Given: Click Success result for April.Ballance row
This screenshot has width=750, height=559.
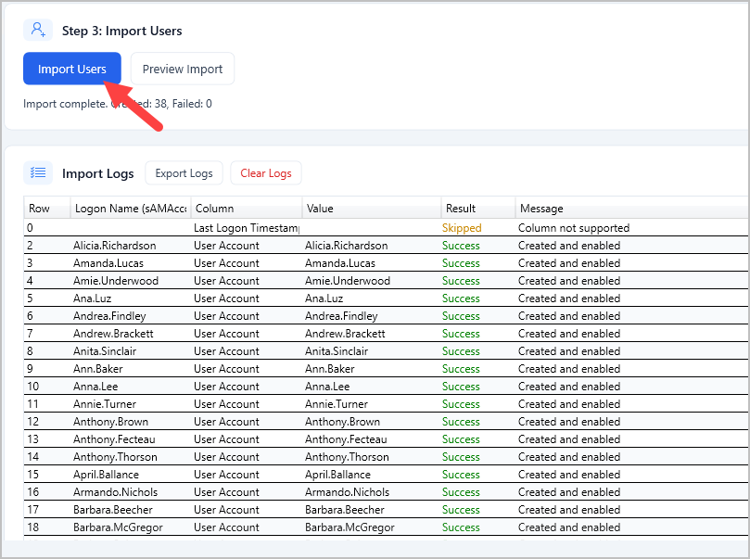Looking at the screenshot, I should pos(461,475).
